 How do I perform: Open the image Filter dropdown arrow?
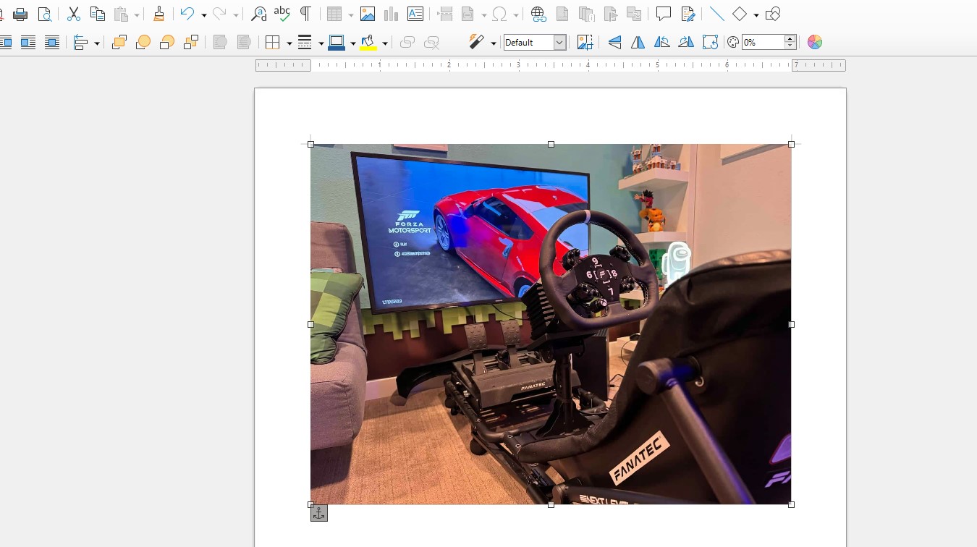pyautogui.click(x=493, y=43)
